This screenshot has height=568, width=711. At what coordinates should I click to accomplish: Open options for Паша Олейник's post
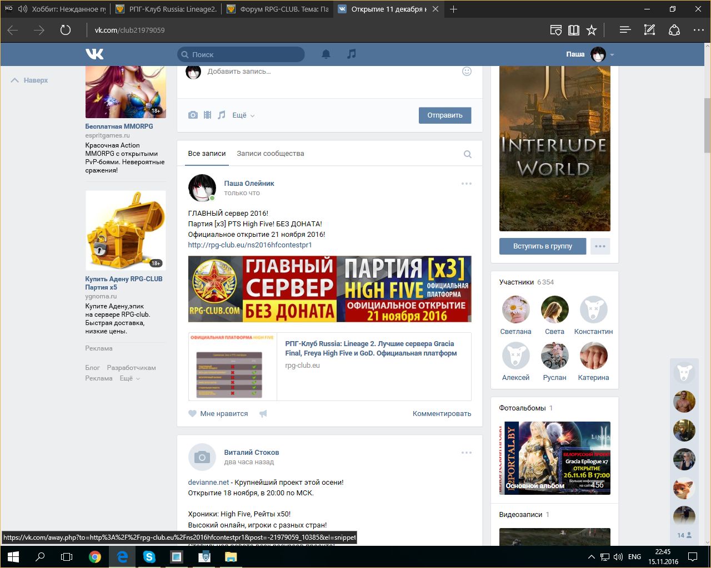point(467,183)
